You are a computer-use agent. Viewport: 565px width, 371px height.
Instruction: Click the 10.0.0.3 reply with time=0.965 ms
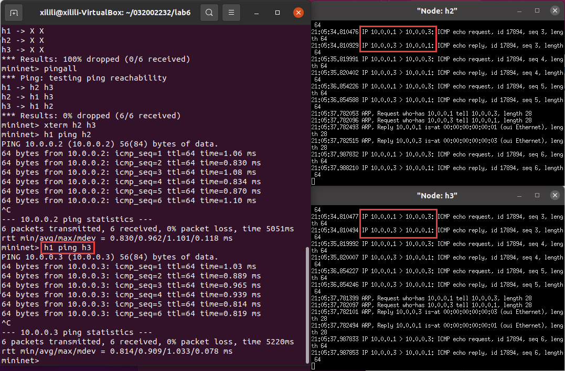(131, 285)
